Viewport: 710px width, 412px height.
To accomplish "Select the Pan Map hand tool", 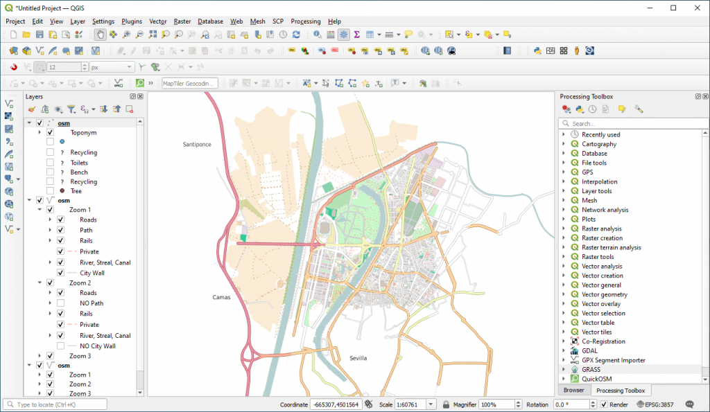I will point(100,35).
